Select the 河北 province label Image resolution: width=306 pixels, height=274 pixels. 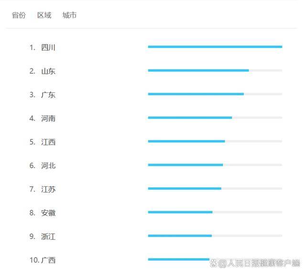[48, 166]
